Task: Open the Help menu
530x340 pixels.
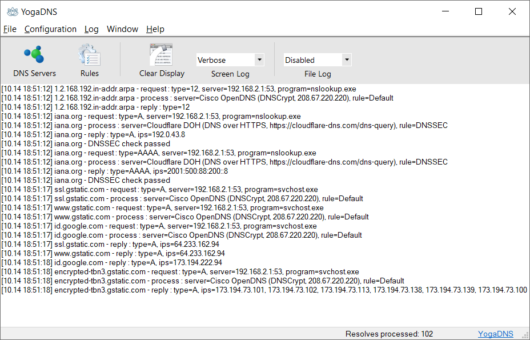Action: 155,29
